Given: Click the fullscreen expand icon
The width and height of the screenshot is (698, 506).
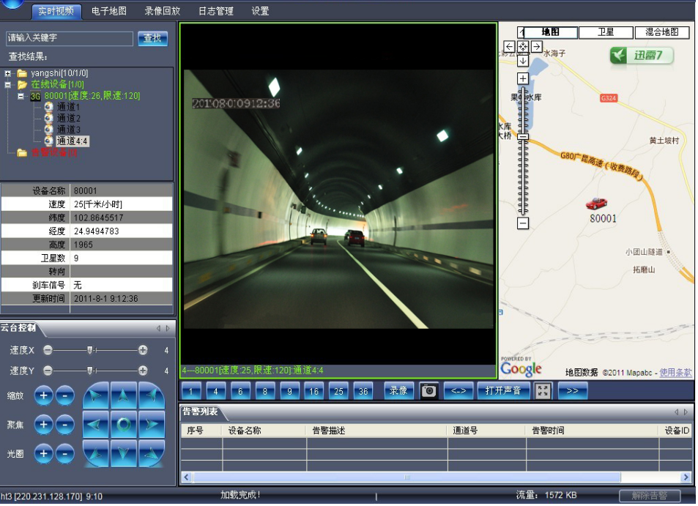Looking at the screenshot, I should tap(543, 391).
